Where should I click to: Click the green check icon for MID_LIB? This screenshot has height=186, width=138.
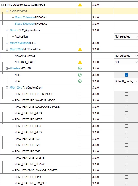pyautogui.click(x=80, y=68)
